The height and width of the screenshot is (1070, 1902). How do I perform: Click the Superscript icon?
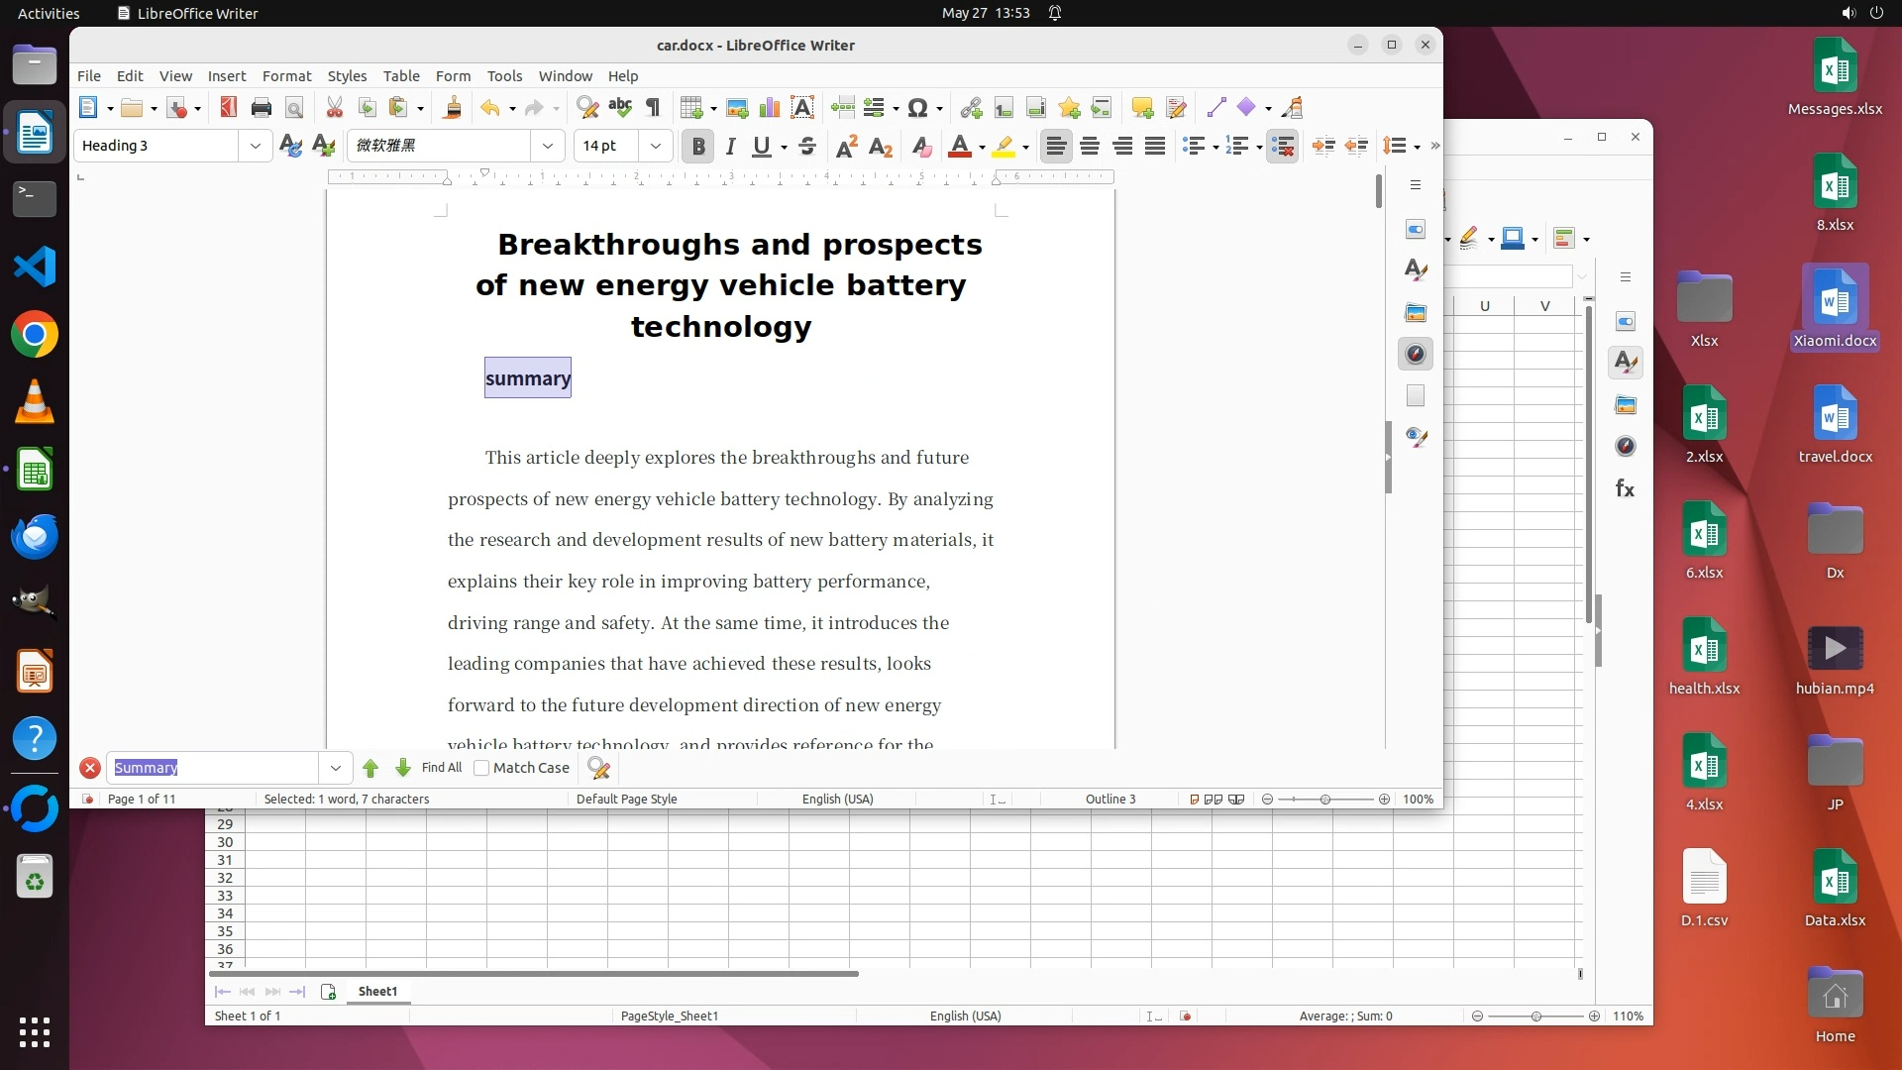pyautogui.click(x=846, y=147)
